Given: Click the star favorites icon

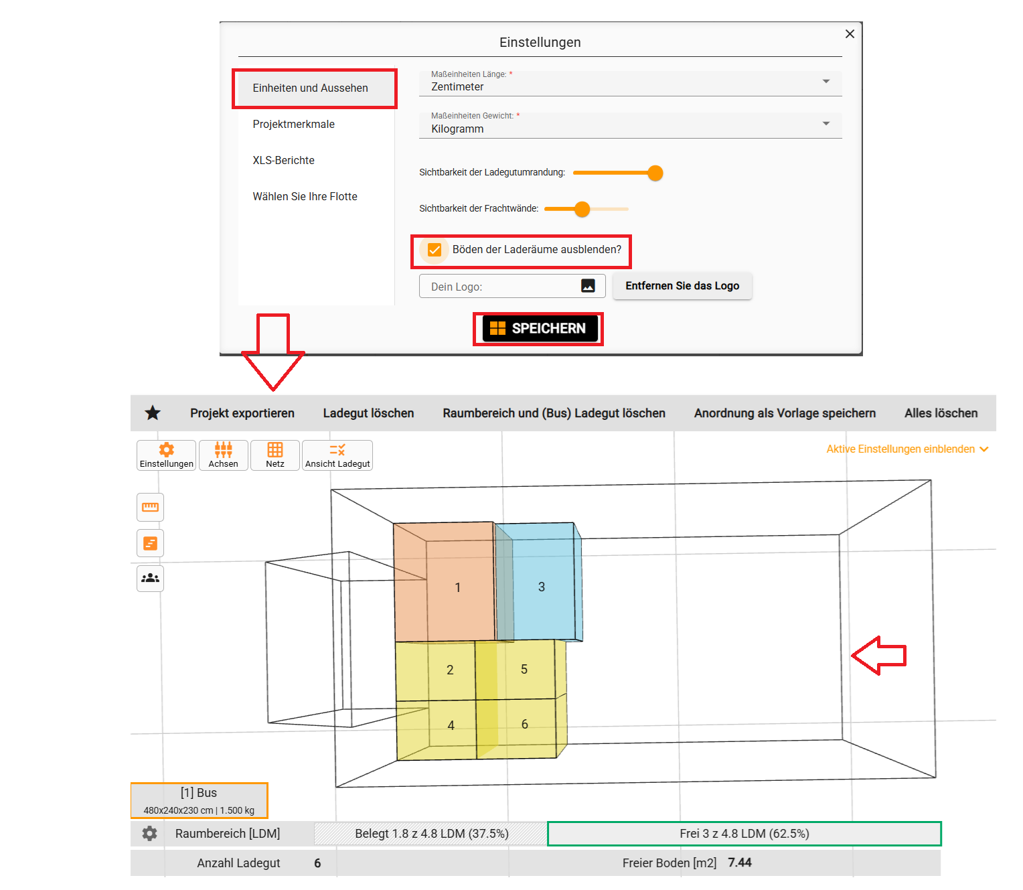Looking at the screenshot, I should pyautogui.click(x=153, y=413).
